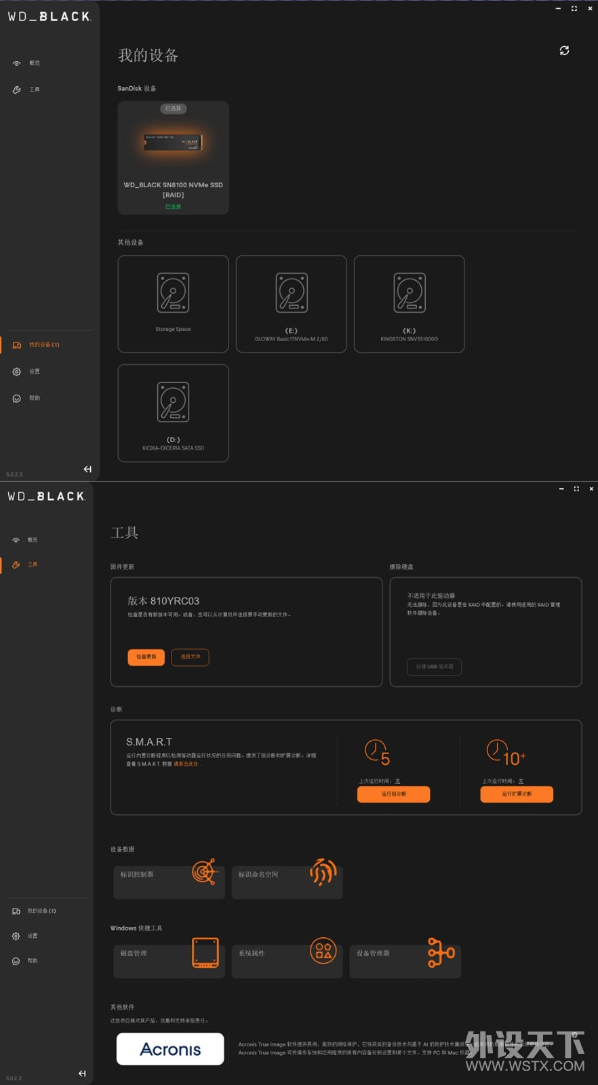The image size is (598, 1085).
Task: Click the 检查更新 firmware button
Action: (x=146, y=657)
